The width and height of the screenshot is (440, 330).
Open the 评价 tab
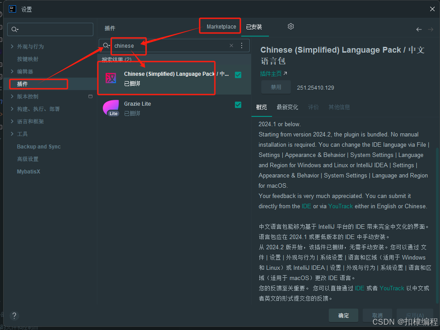314,107
